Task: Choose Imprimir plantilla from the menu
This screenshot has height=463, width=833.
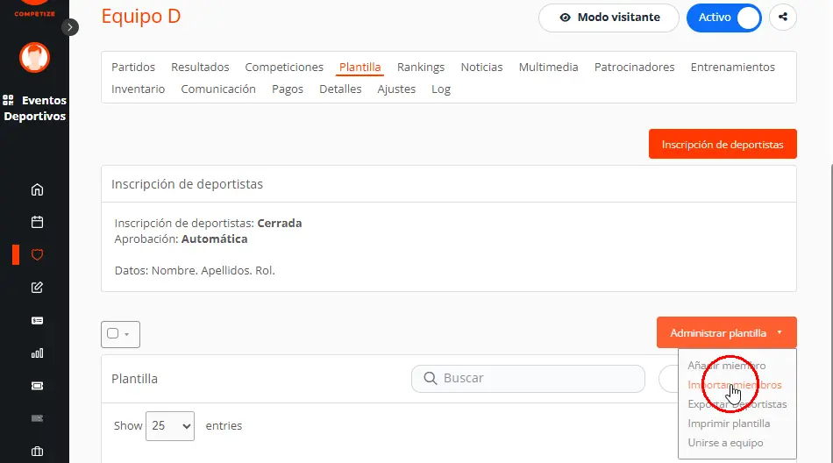Action: pos(729,424)
